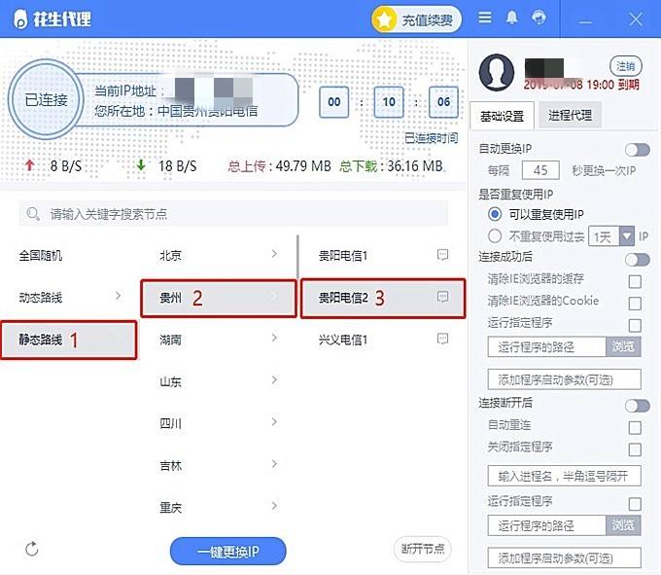Click the user avatar icon
Viewport: 661px width, 575px height.
(497, 73)
